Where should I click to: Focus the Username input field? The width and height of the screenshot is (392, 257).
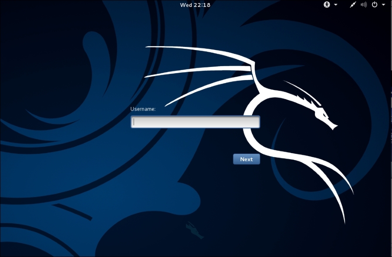(x=195, y=122)
